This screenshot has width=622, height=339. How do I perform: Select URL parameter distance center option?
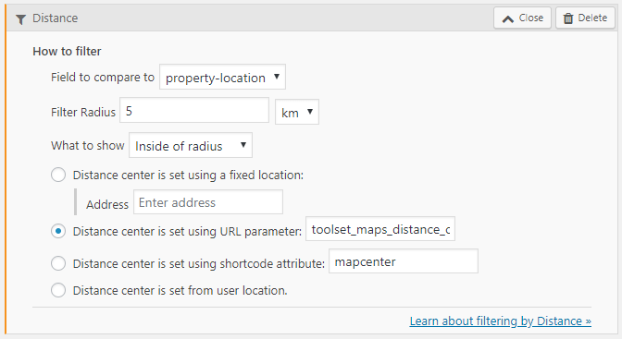(58, 231)
